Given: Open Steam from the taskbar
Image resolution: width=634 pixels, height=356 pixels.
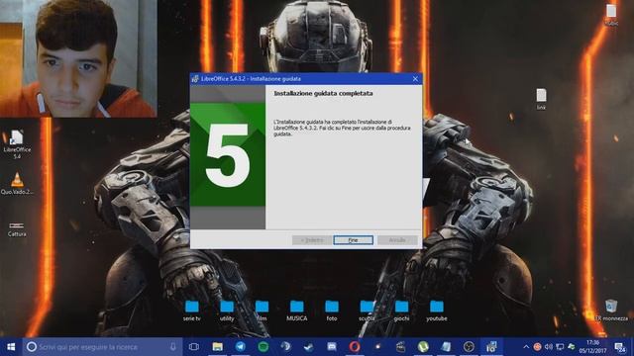Looking at the screenshot, I should tap(309, 347).
